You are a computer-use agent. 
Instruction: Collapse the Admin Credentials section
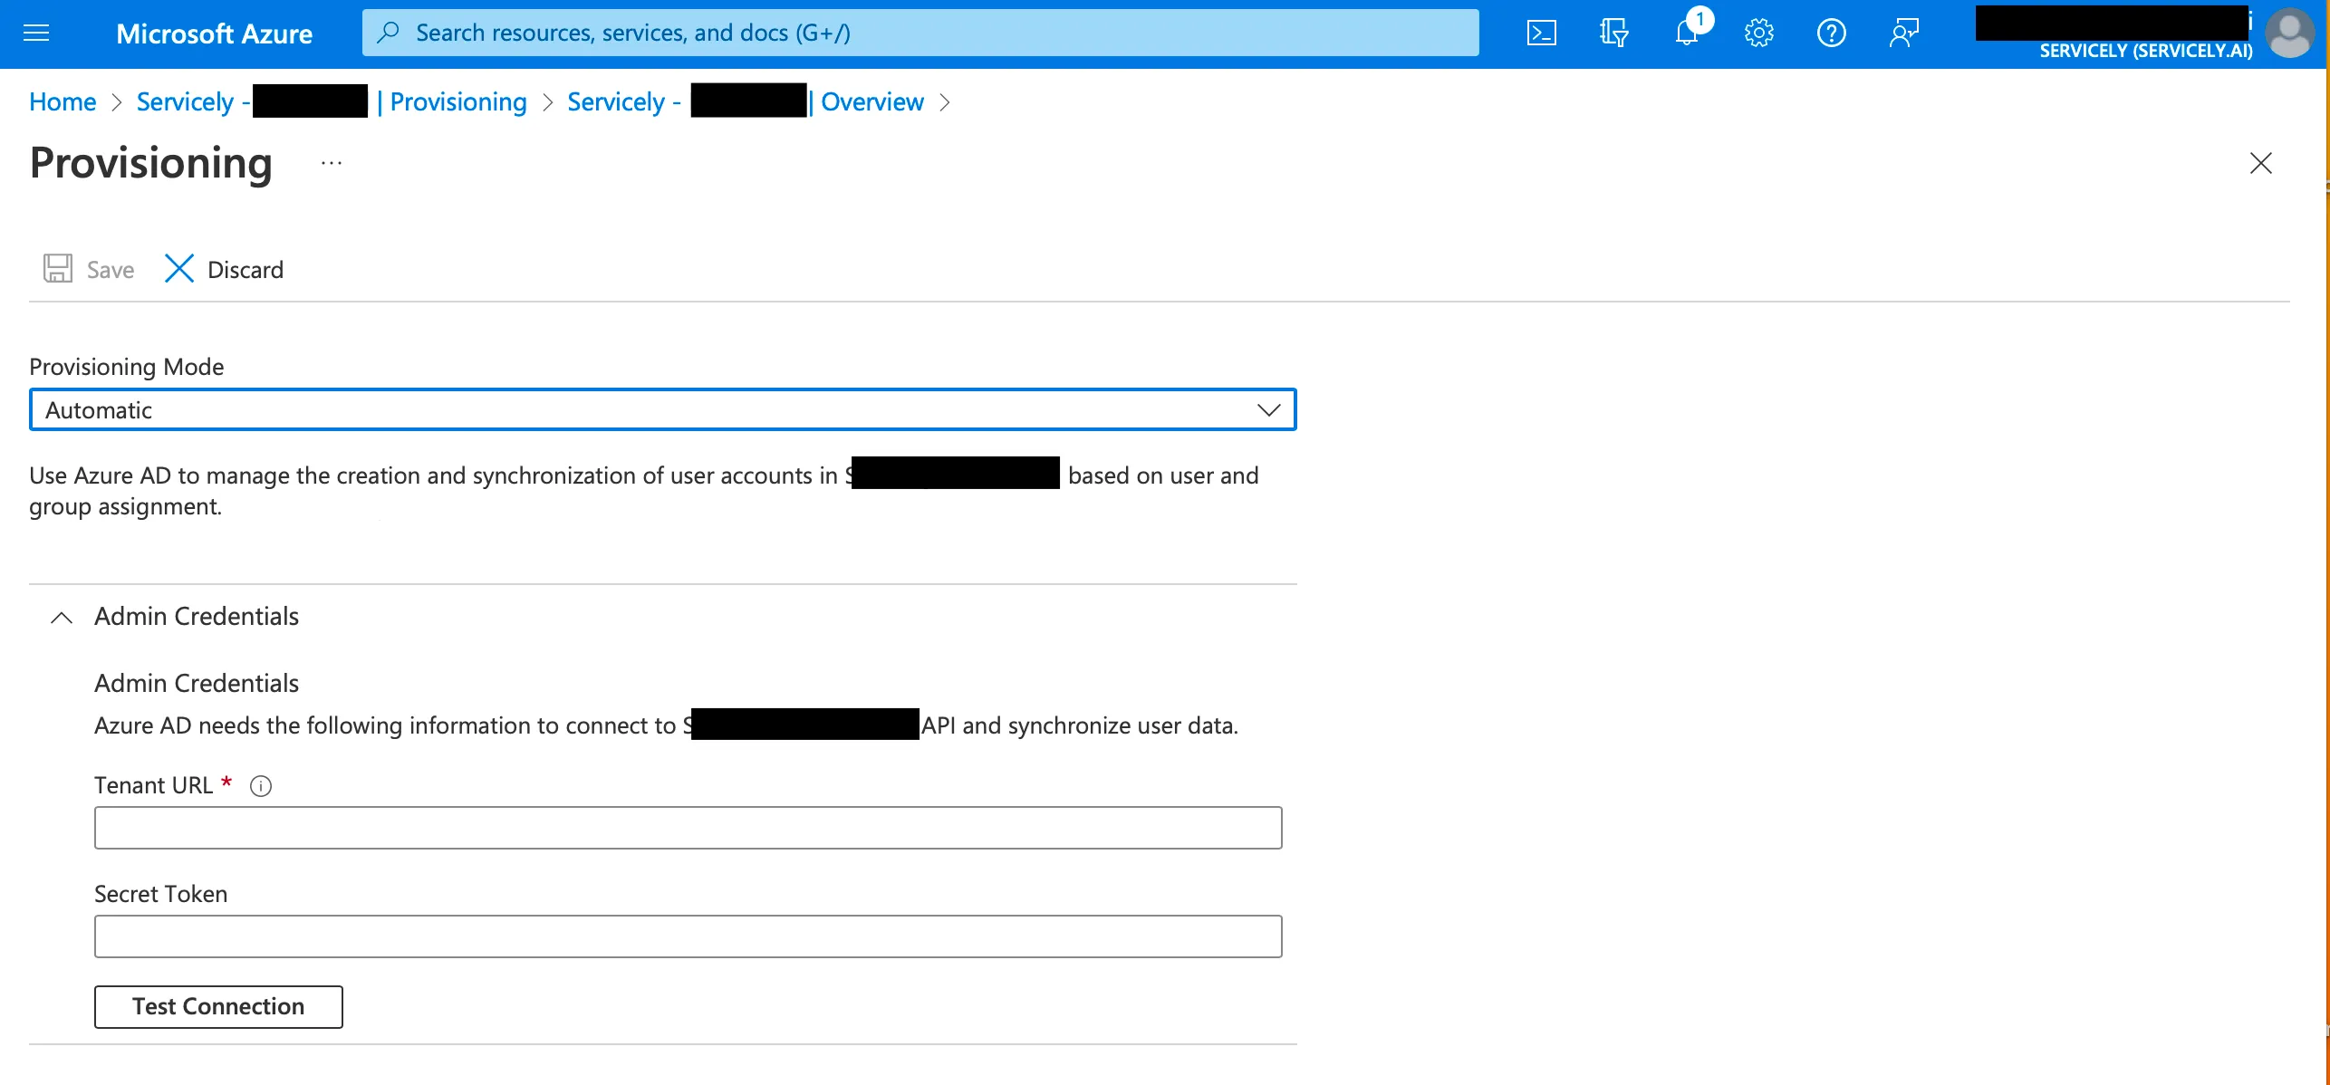click(62, 617)
